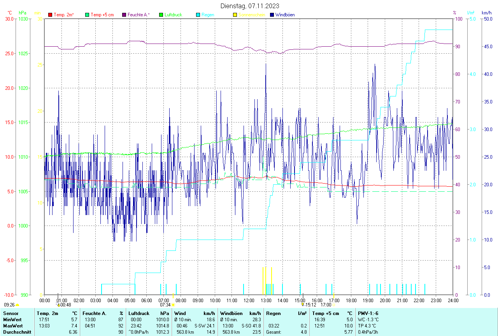
Task: Click the 07:34 sunrise time label
Action: 165,305
